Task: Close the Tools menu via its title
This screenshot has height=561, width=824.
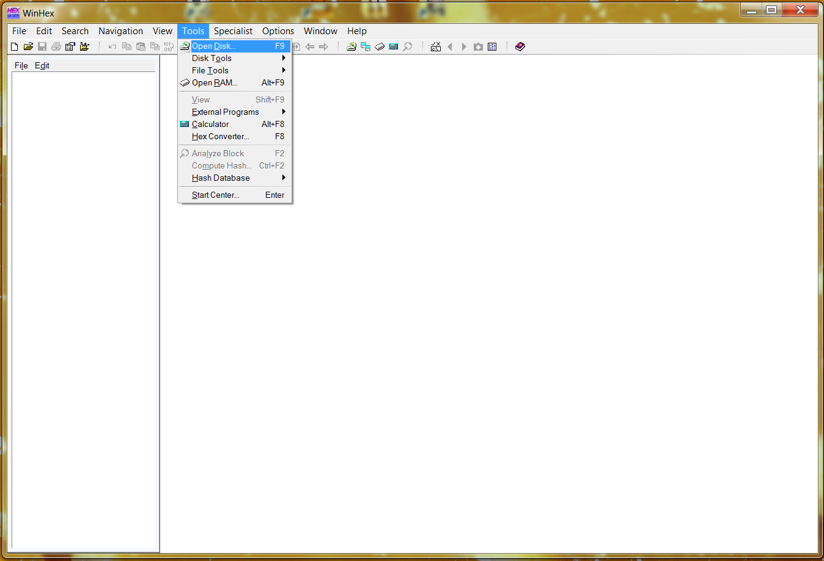Action: point(193,31)
